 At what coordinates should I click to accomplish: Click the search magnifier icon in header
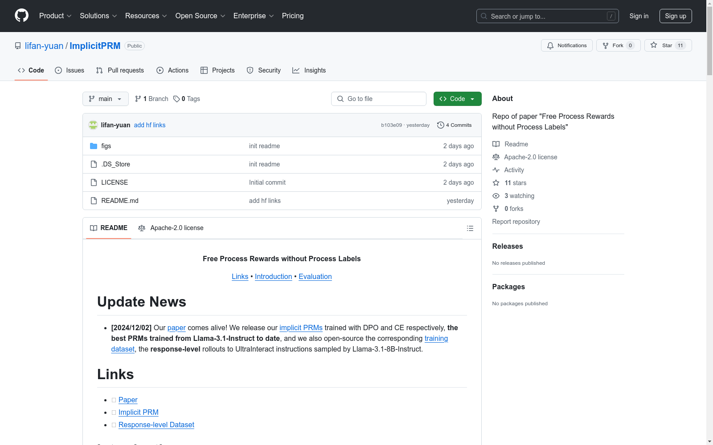pos(484,16)
